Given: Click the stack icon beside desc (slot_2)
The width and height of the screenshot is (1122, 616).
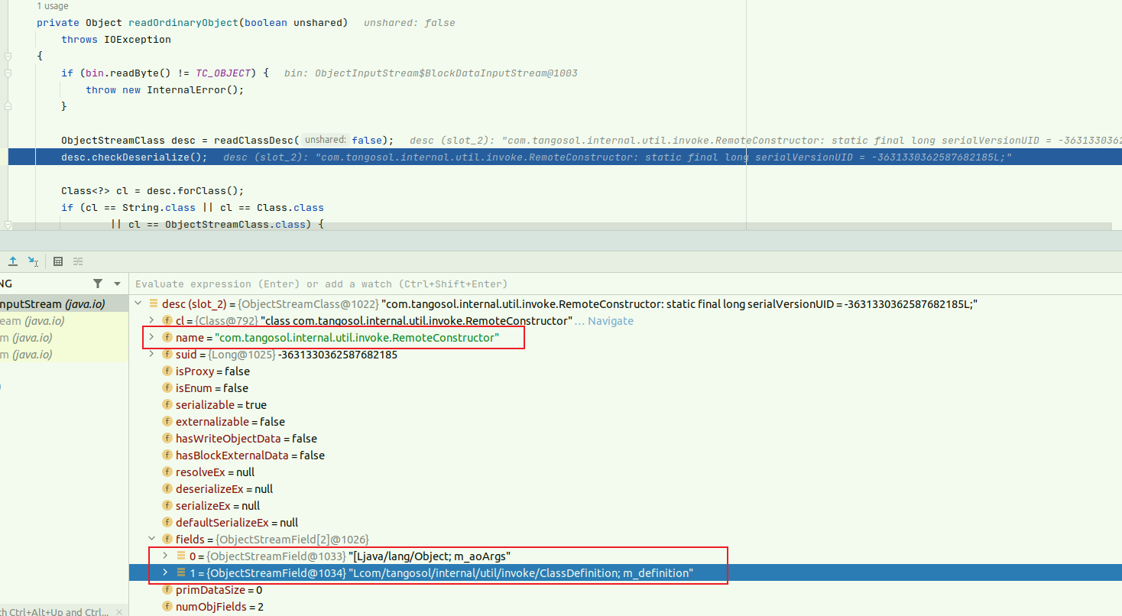Looking at the screenshot, I should pyautogui.click(x=154, y=304).
